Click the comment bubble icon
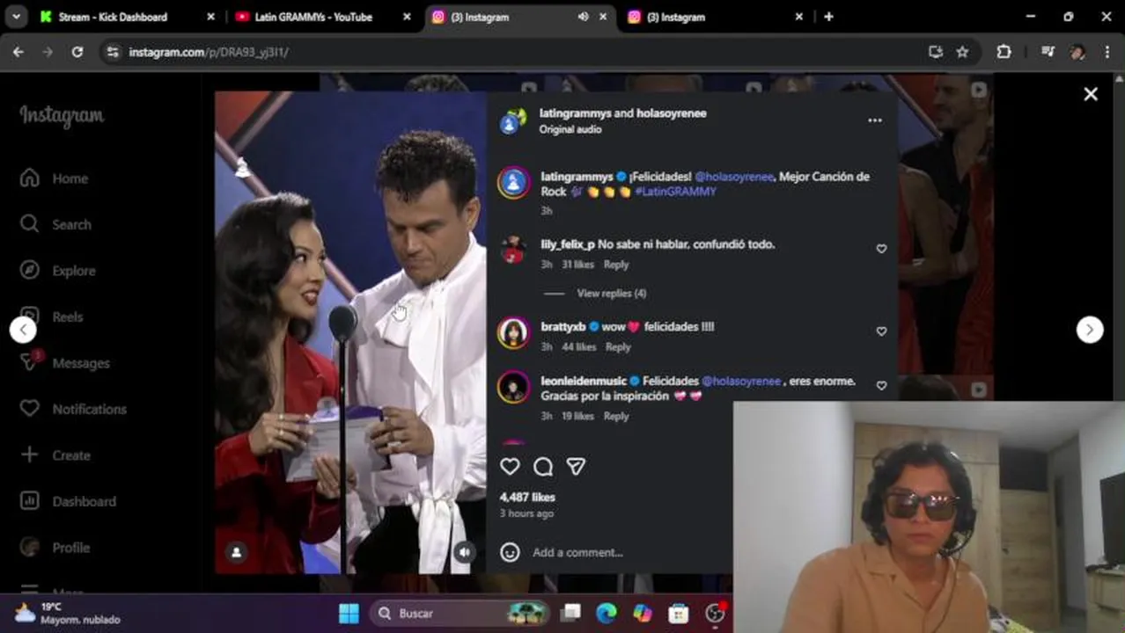This screenshot has height=633, width=1125. point(543,467)
